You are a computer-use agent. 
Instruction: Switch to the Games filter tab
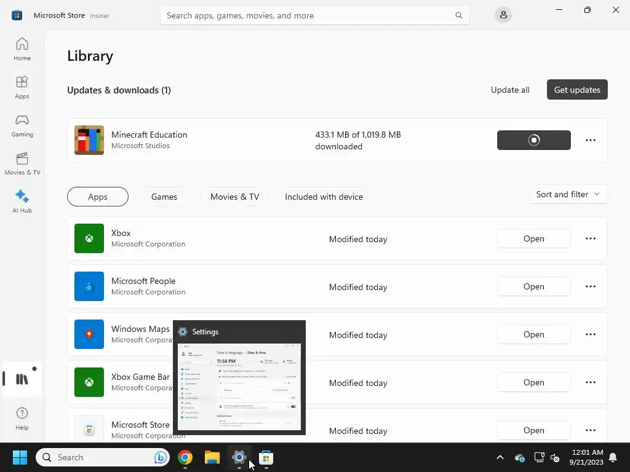click(x=164, y=197)
